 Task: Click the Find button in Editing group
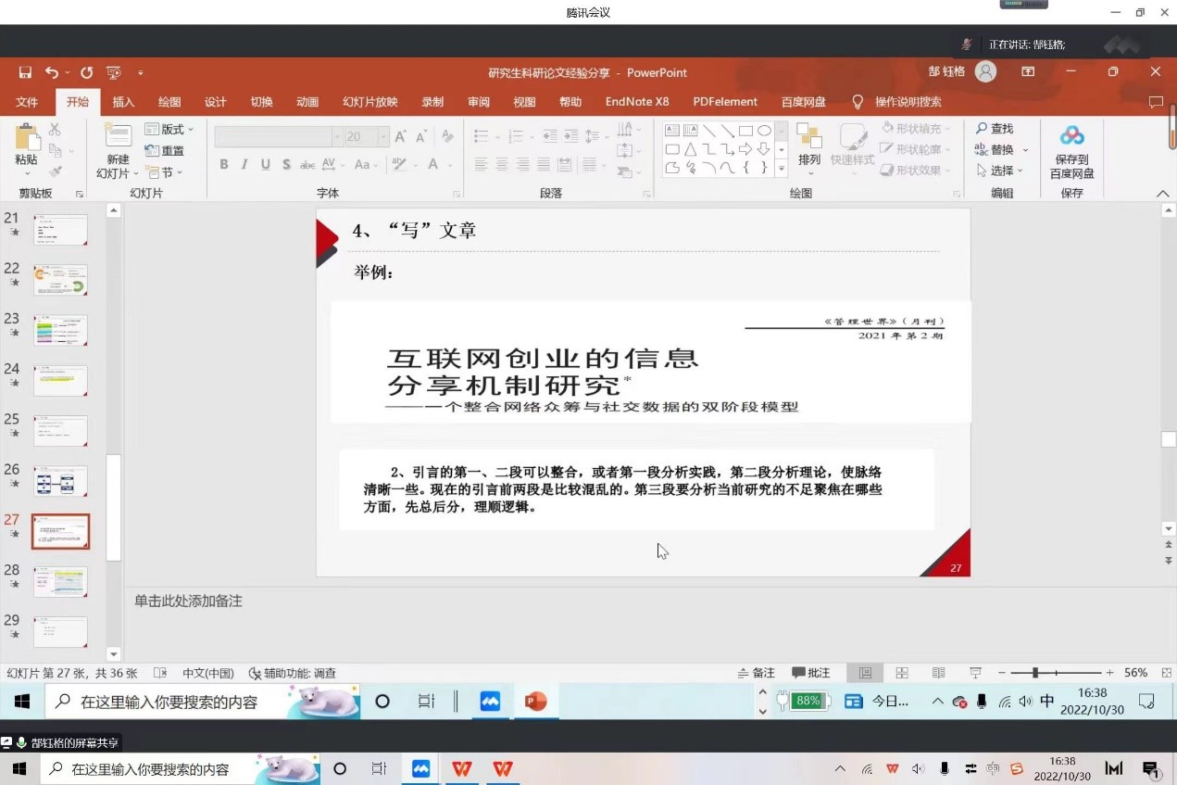(x=995, y=129)
